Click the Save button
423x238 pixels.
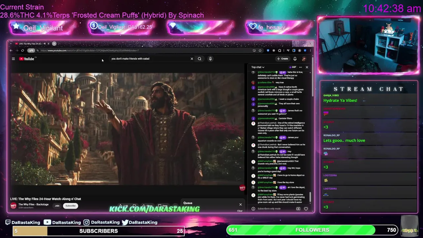coord(163,206)
